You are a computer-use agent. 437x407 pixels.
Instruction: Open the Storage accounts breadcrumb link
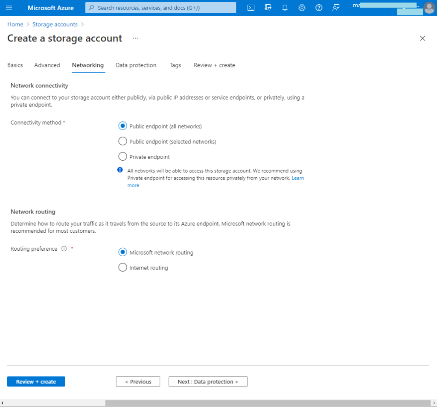tap(55, 24)
